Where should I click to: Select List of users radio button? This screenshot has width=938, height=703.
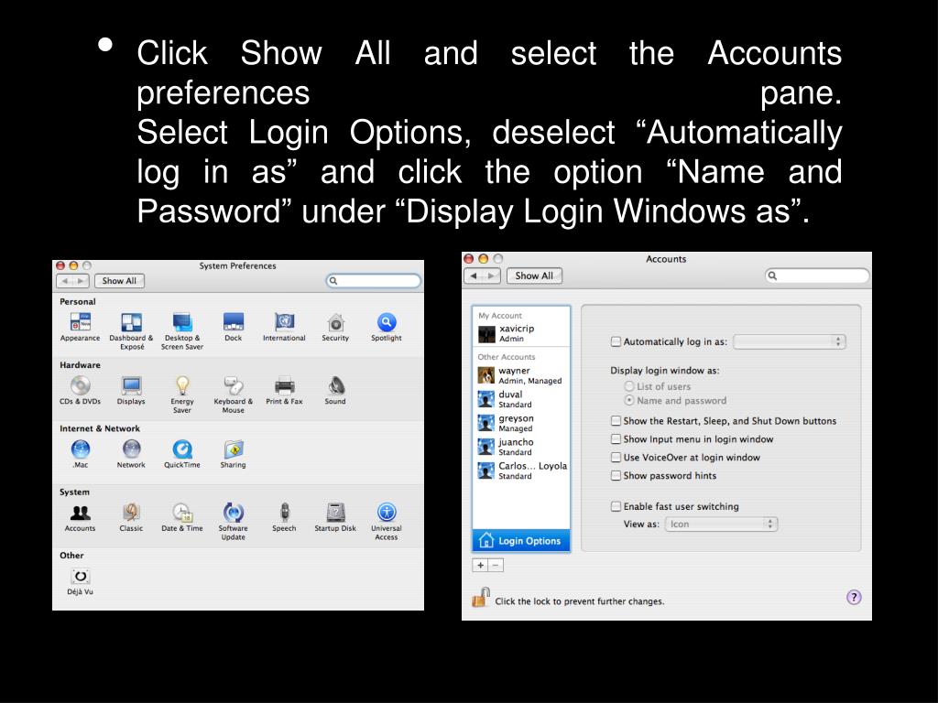[629, 387]
